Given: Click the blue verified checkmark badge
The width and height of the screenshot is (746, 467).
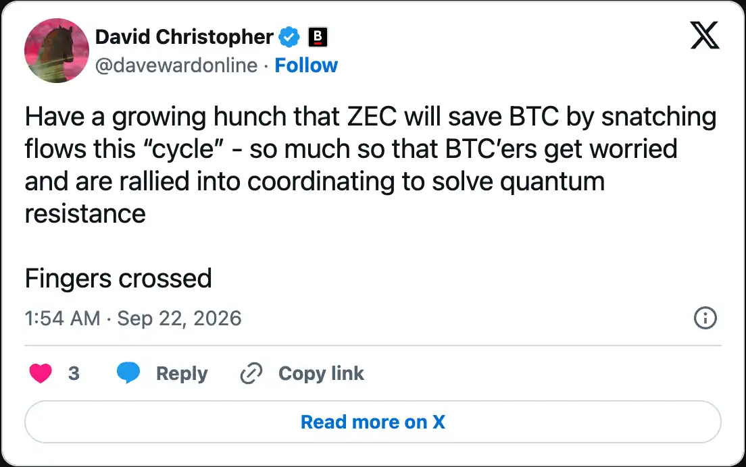Looking at the screenshot, I should pyautogui.click(x=289, y=37).
